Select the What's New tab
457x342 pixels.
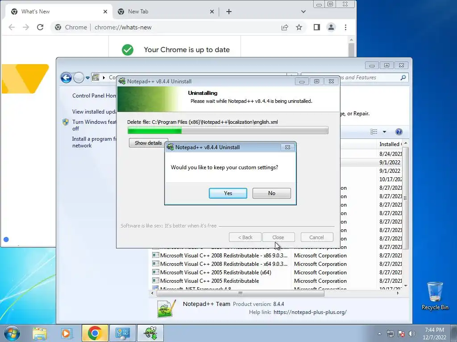pos(58,12)
